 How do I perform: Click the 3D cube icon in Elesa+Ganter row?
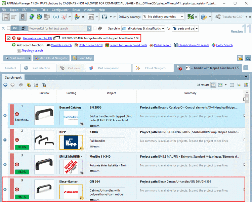point(17,190)
